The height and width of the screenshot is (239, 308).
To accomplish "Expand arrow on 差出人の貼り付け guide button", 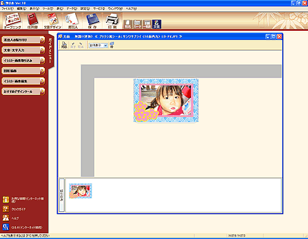I will click(42, 40).
